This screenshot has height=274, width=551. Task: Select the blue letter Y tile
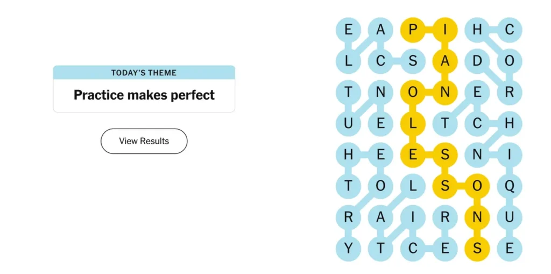pos(348,249)
